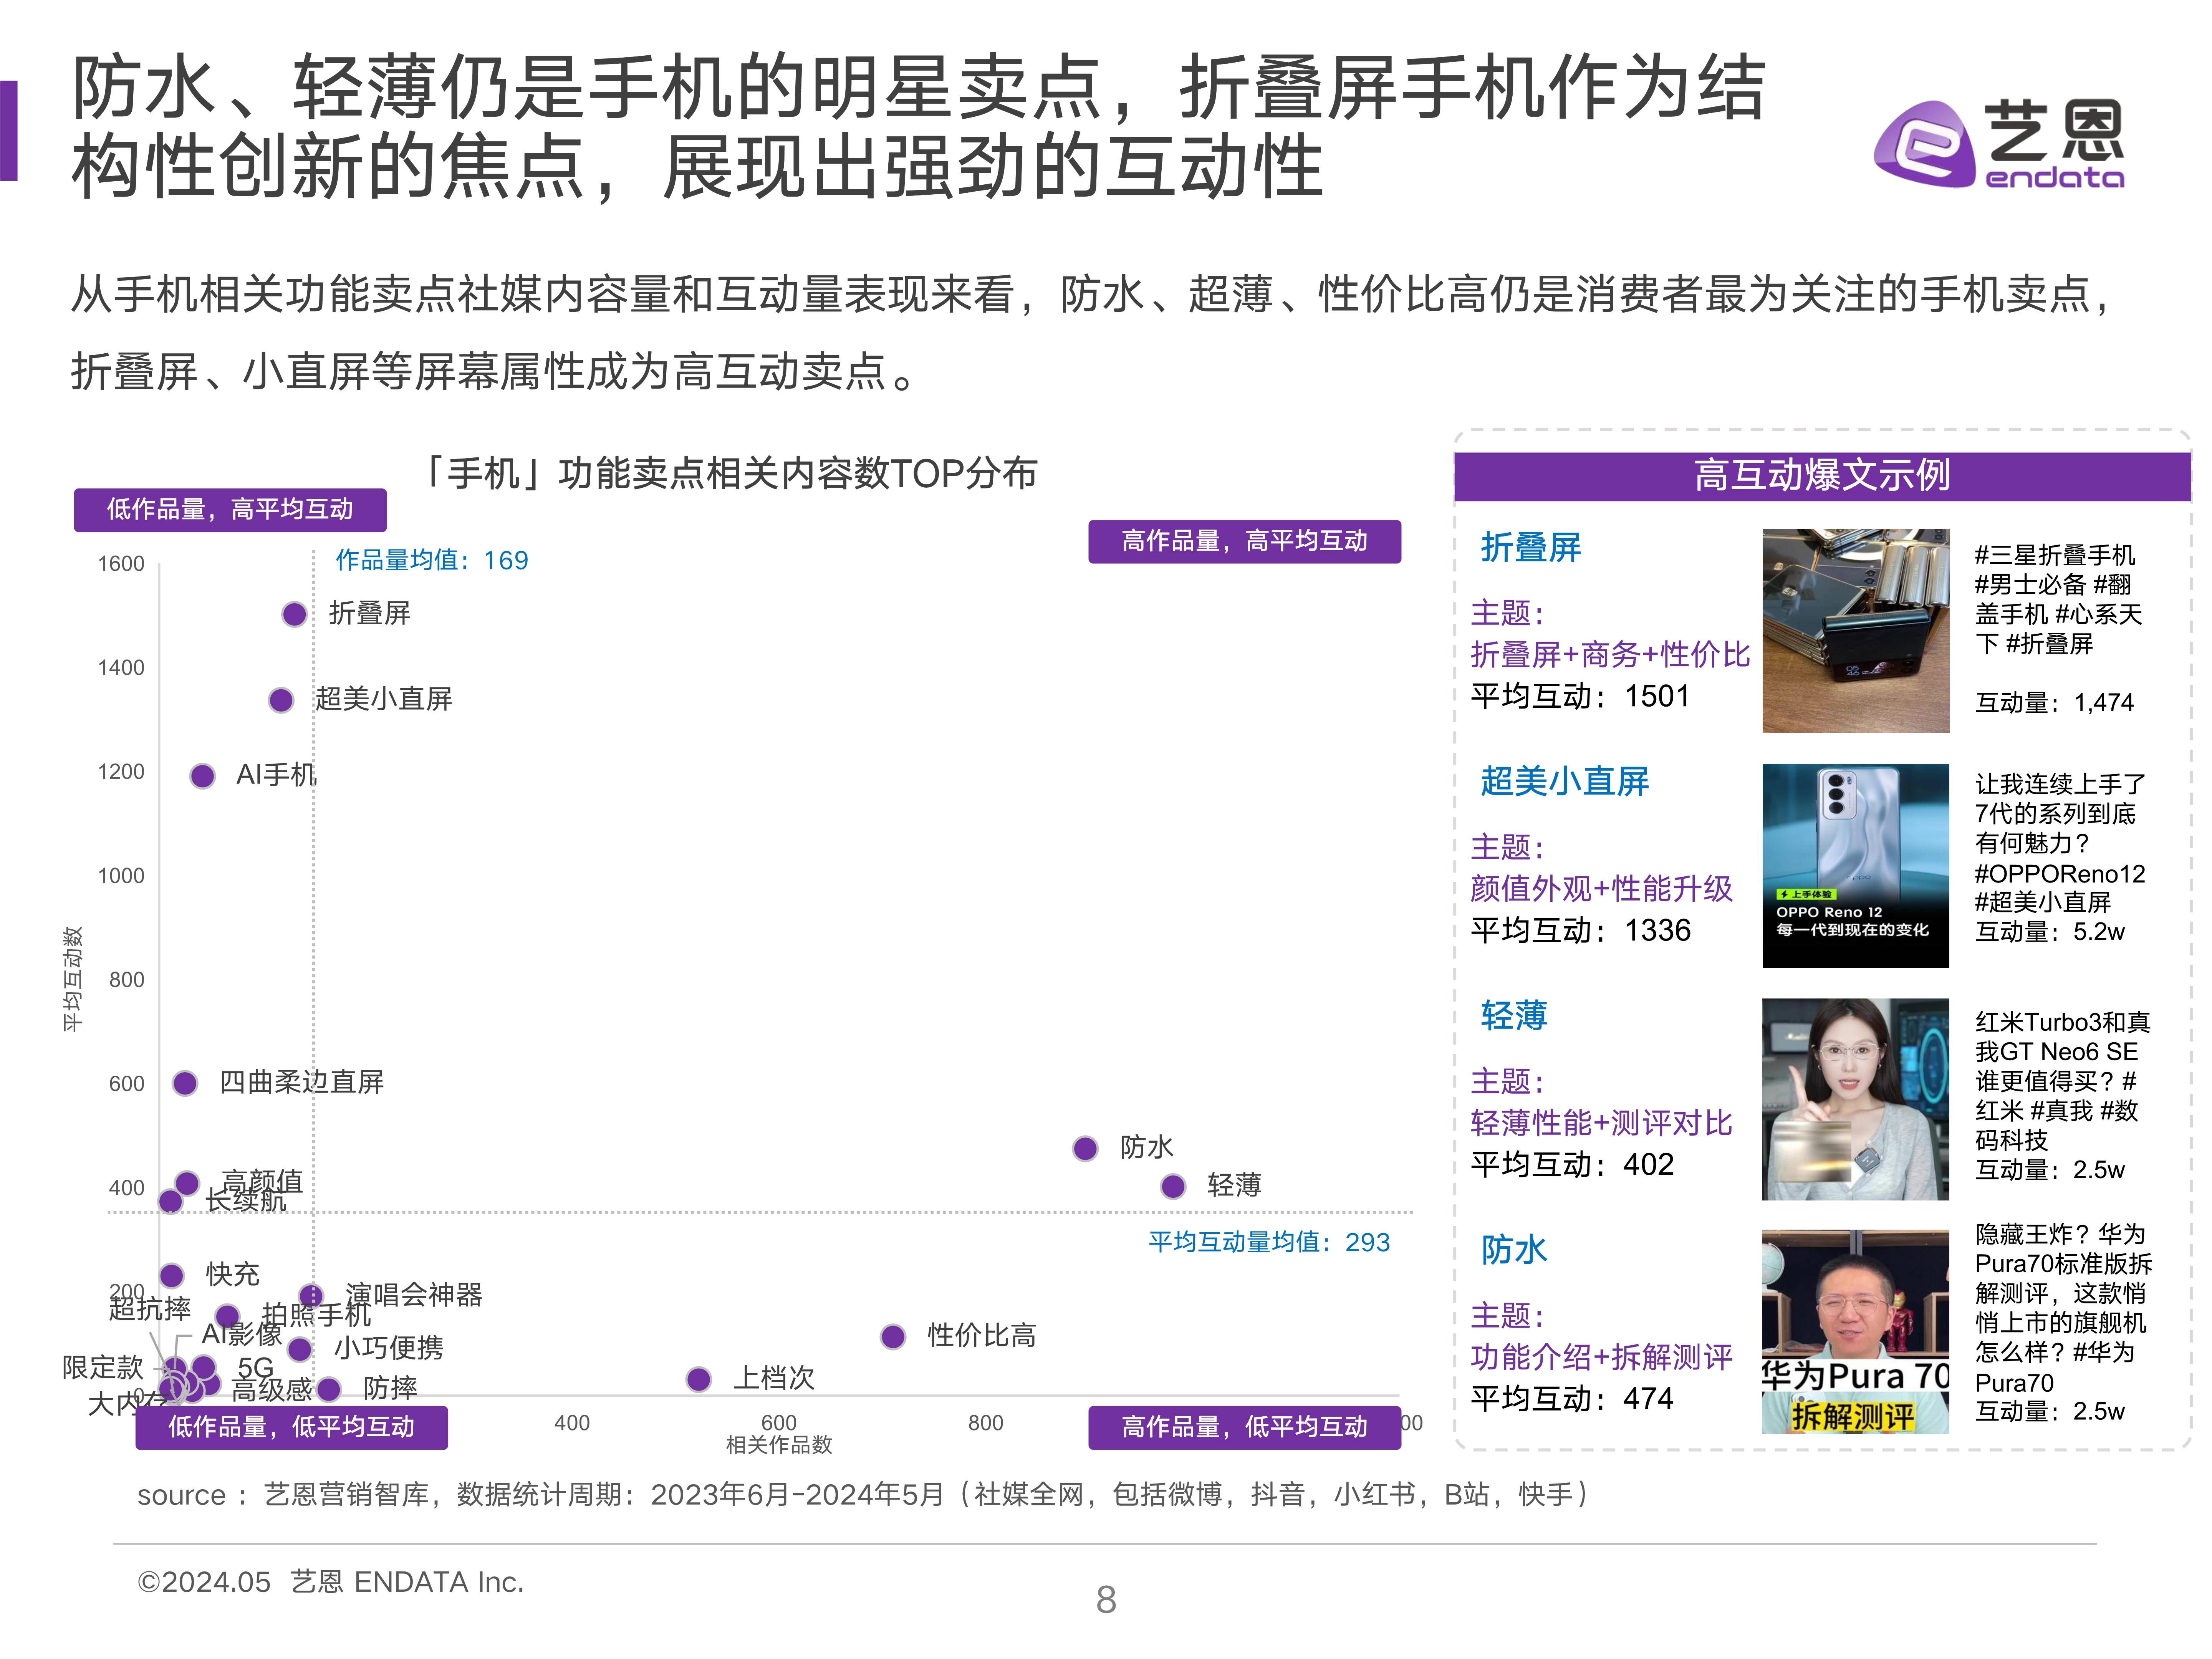Select the 折叠屏 data point
2212x1659 pixels.
click(294, 614)
